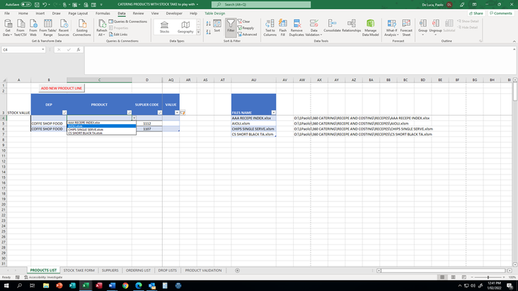
Task: Click Remove Duplicates
Action: (x=297, y=28)
